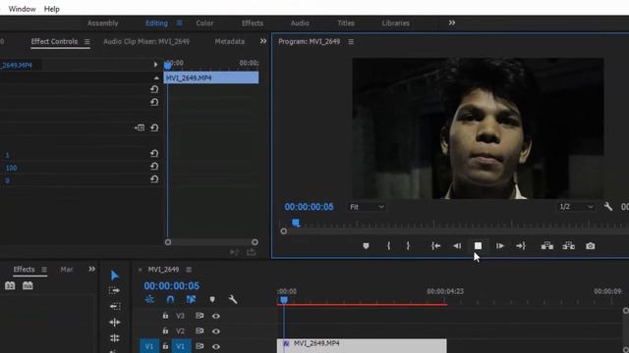Stop playback in Program monitor
This screenshot has width=629, height=353.
[x=478, y=246]
